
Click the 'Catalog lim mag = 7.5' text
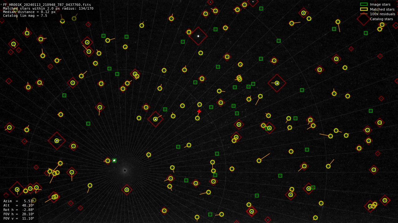click(x=25, y=16)
